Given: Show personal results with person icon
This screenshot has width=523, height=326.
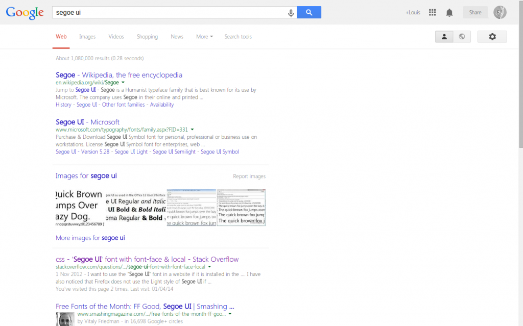Looking at the screenshot, I should (x=444, y=37).
